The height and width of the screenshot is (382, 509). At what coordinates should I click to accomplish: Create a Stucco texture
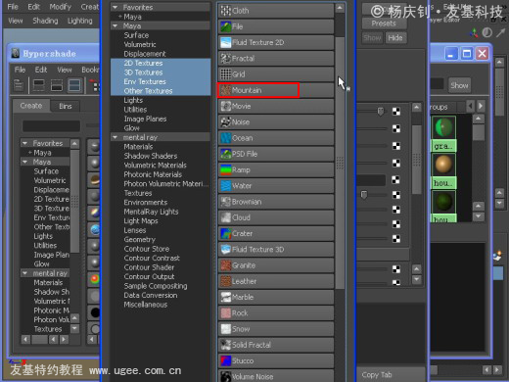click(x=276, y=360)
